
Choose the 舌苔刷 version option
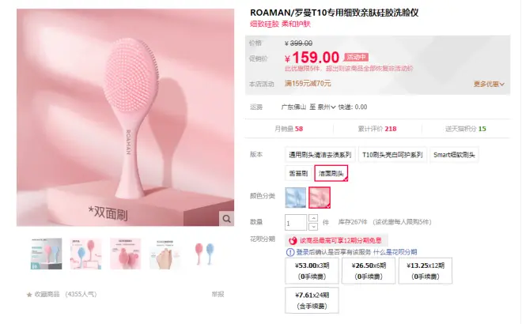298,173
